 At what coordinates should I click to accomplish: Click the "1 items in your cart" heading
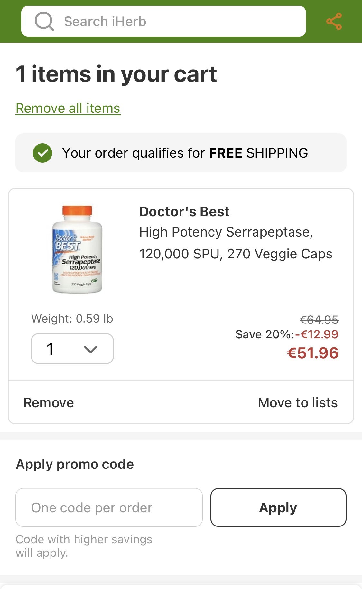click(116, 74)
